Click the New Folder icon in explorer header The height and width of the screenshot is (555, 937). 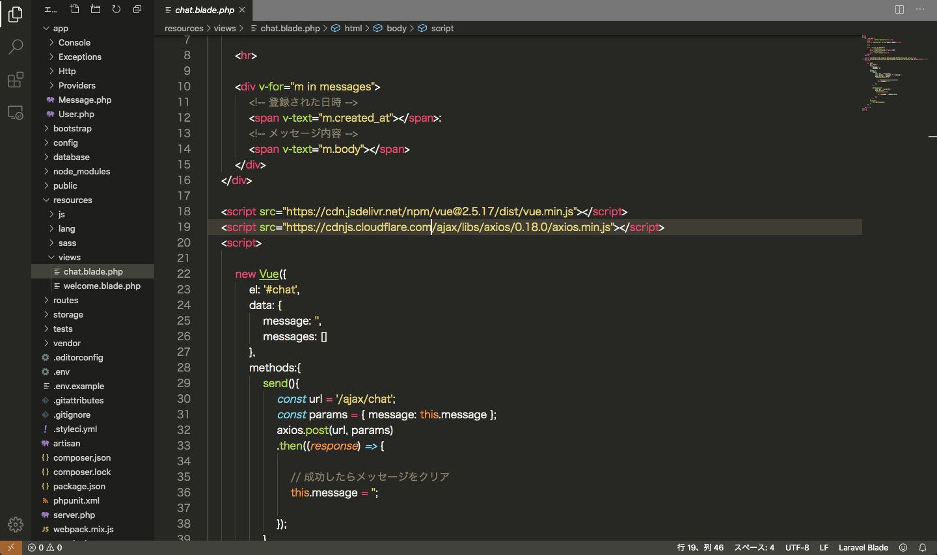point(96,9)
